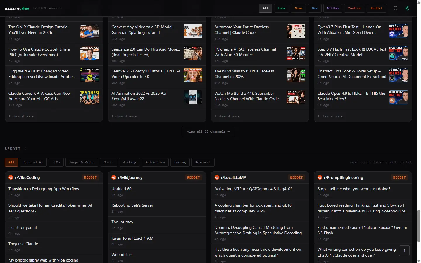Viewport: 421px width, 263px height.
Task: Select the All filter in header
Action: pyautogui.click(x=265, y=8)
